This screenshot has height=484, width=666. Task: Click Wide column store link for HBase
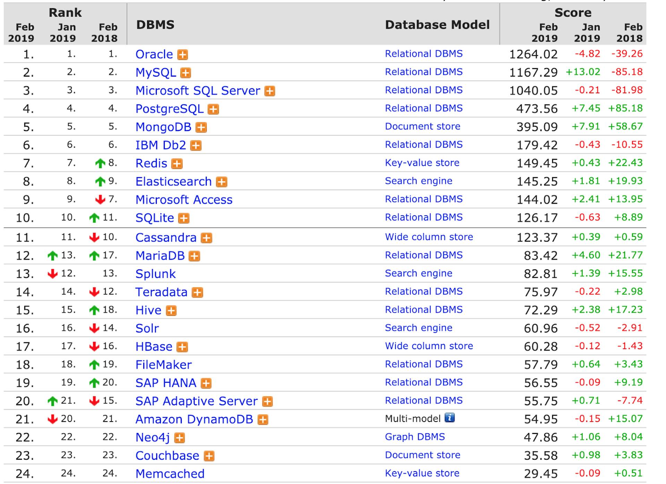point(429,346)
